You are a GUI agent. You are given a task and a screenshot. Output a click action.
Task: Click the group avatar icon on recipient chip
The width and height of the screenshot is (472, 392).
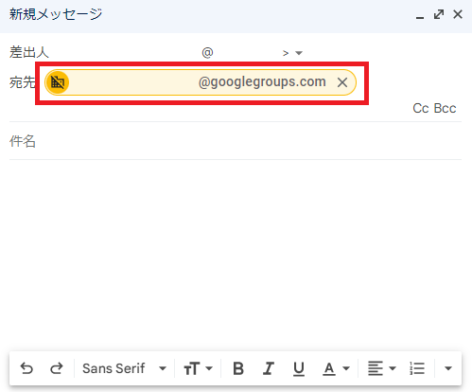tap(58, 82)
